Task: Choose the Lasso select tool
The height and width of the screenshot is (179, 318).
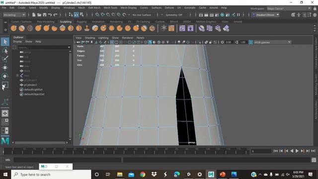Action: click(5, 51)
